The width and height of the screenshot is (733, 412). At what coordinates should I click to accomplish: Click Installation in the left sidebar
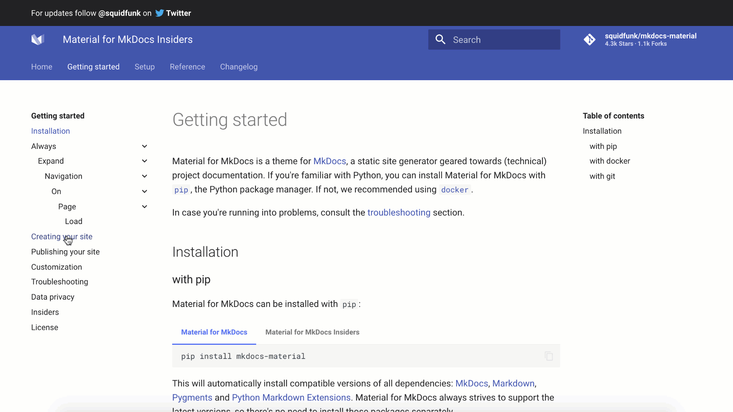pos(50,131)
